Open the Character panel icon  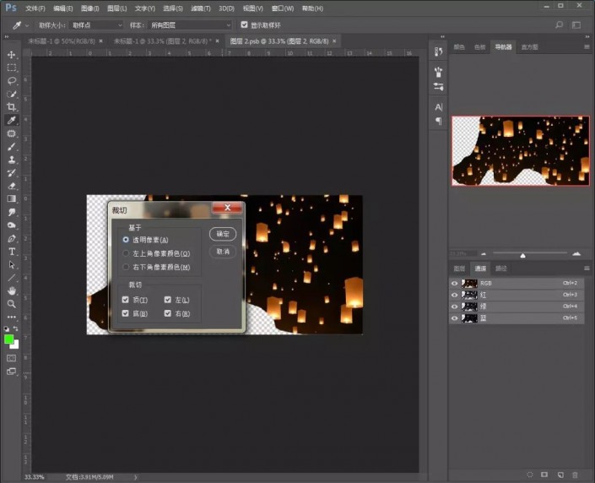click(438, 107)
